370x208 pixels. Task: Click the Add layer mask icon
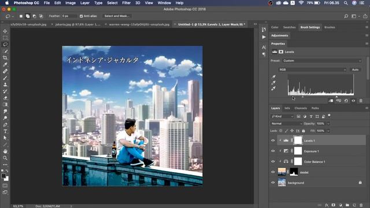[334, 205]
